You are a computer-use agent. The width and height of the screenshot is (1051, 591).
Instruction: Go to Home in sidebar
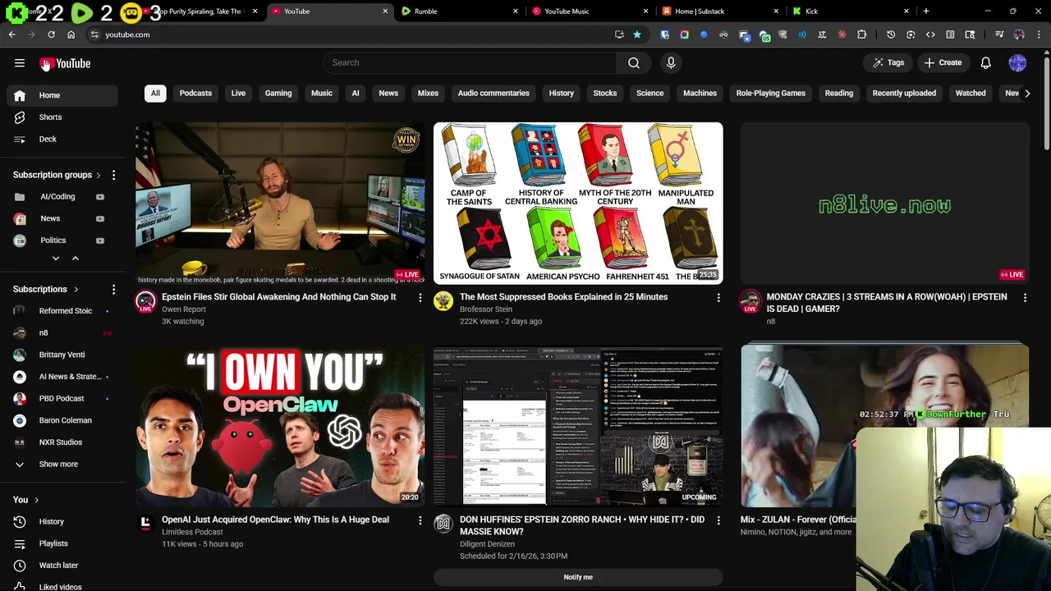click(x=62, y=95)
